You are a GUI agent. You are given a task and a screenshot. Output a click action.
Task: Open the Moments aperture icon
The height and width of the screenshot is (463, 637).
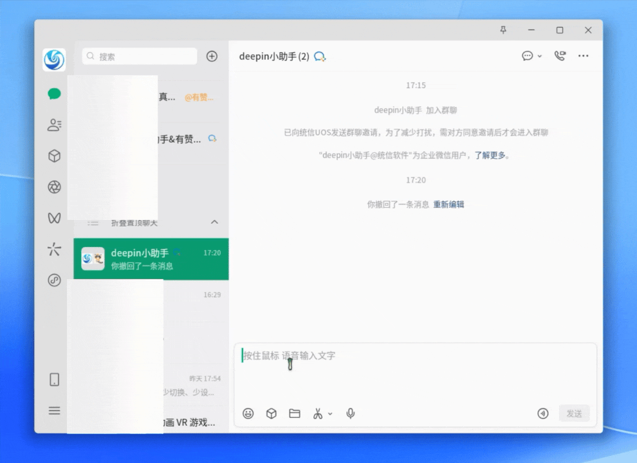pyautogui.click(x=54, y=187)
